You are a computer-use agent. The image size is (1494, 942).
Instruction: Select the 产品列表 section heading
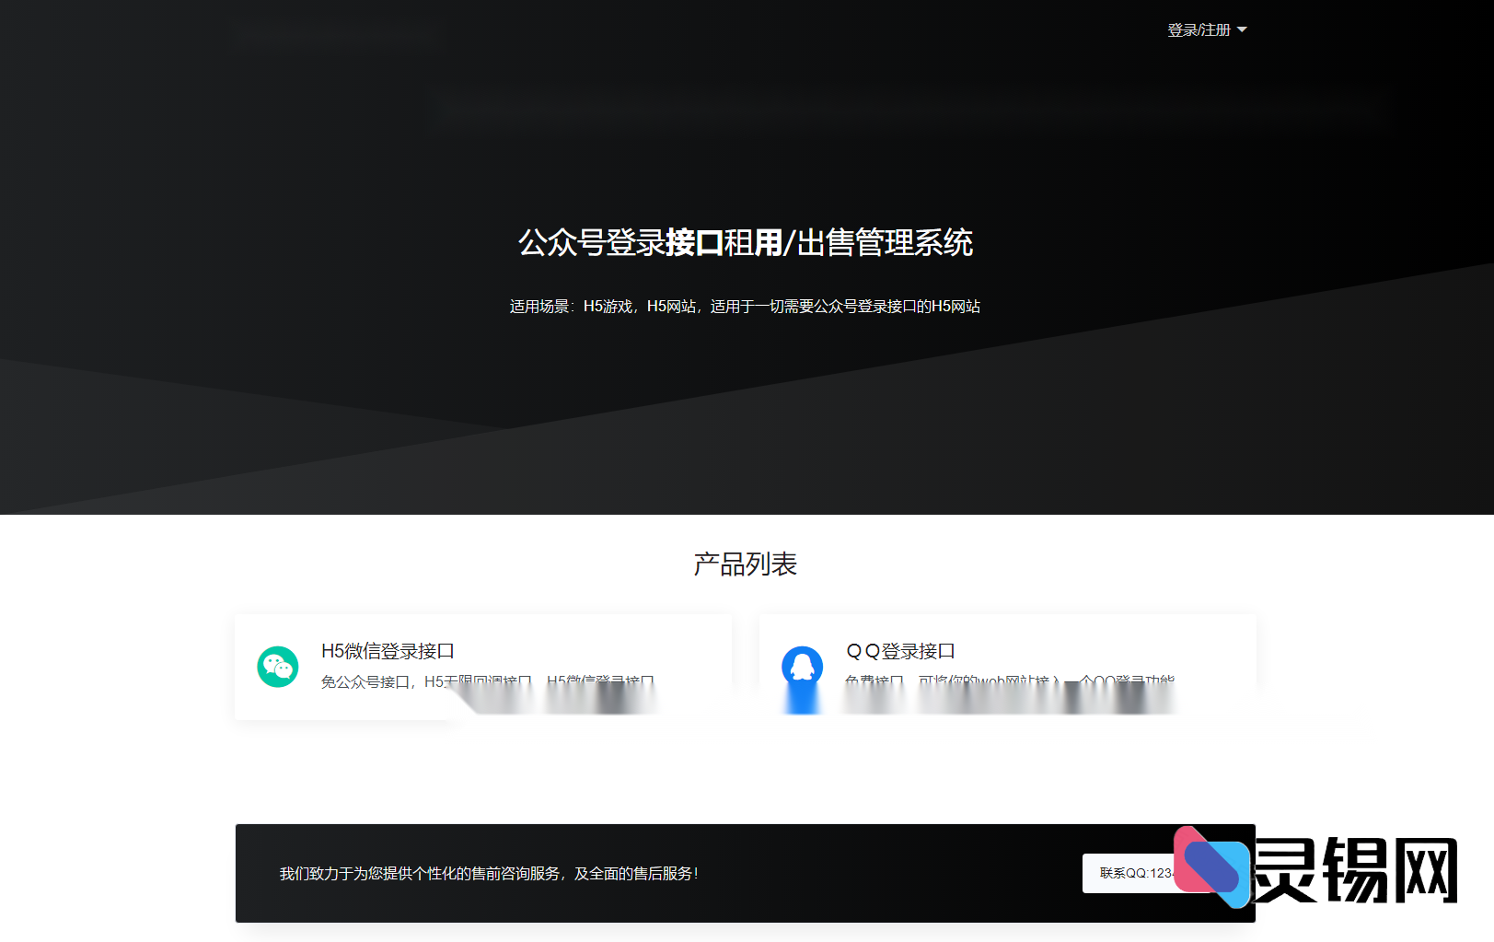(x=746, y=564)
